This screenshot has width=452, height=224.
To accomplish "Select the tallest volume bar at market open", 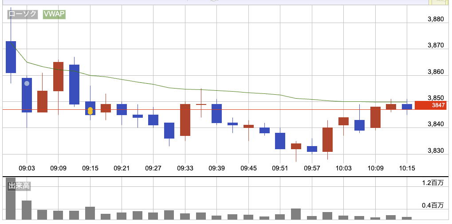I will [x=11, y=200].
